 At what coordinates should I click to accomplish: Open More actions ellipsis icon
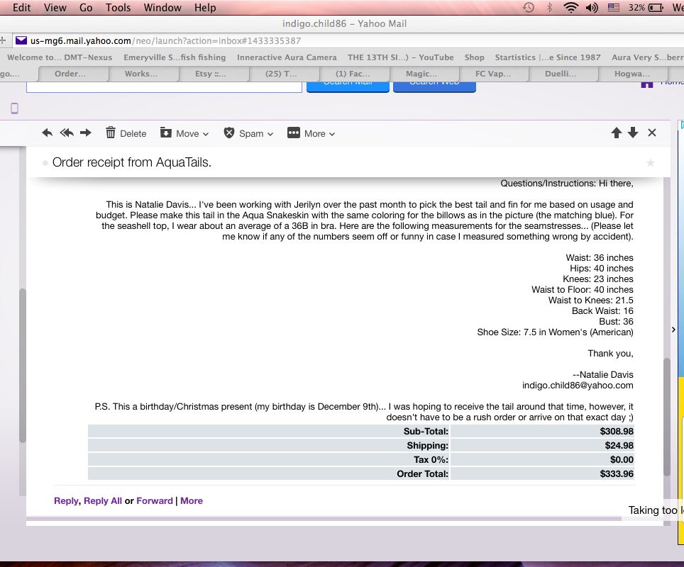(x=294, y=133)
